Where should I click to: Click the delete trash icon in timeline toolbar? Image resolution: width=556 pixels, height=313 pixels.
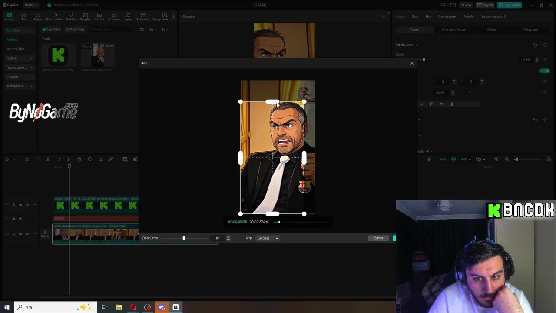tap(79, 160)
